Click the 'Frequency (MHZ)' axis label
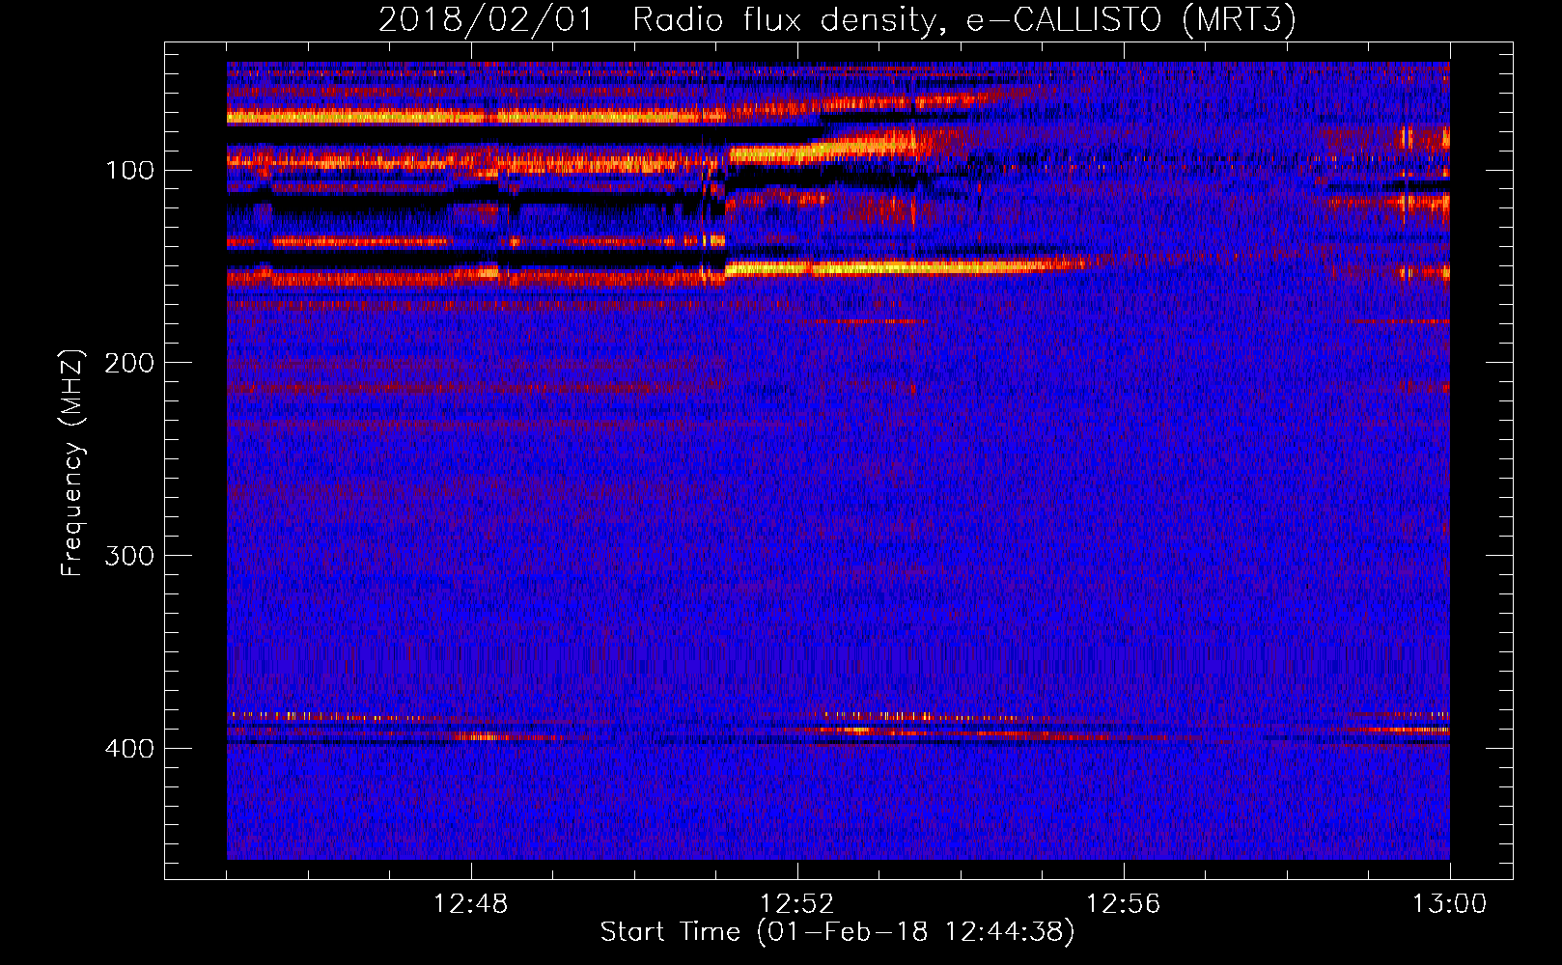Screen dimensions: 1562x965 click(x=72, y=462)
